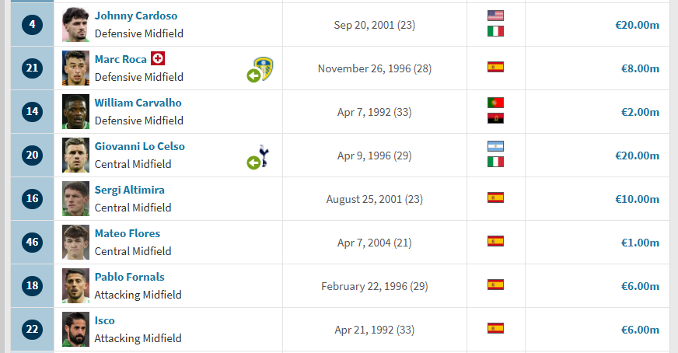Click the Argentina flag for Giovanni Lo Celso

tap(495, 146)
